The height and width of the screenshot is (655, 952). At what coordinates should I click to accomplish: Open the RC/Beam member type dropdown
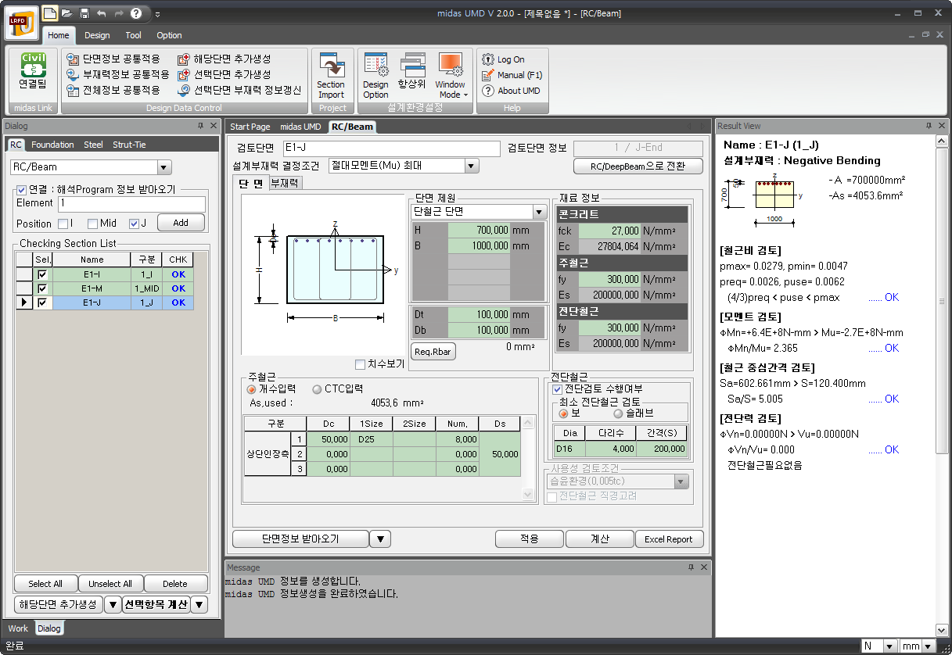click(x=164, y=166)
